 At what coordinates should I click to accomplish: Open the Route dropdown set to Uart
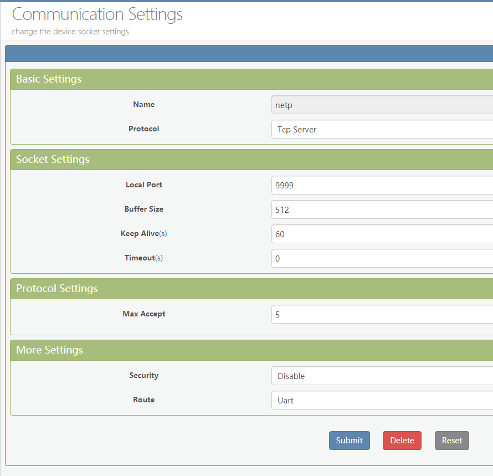382,400
